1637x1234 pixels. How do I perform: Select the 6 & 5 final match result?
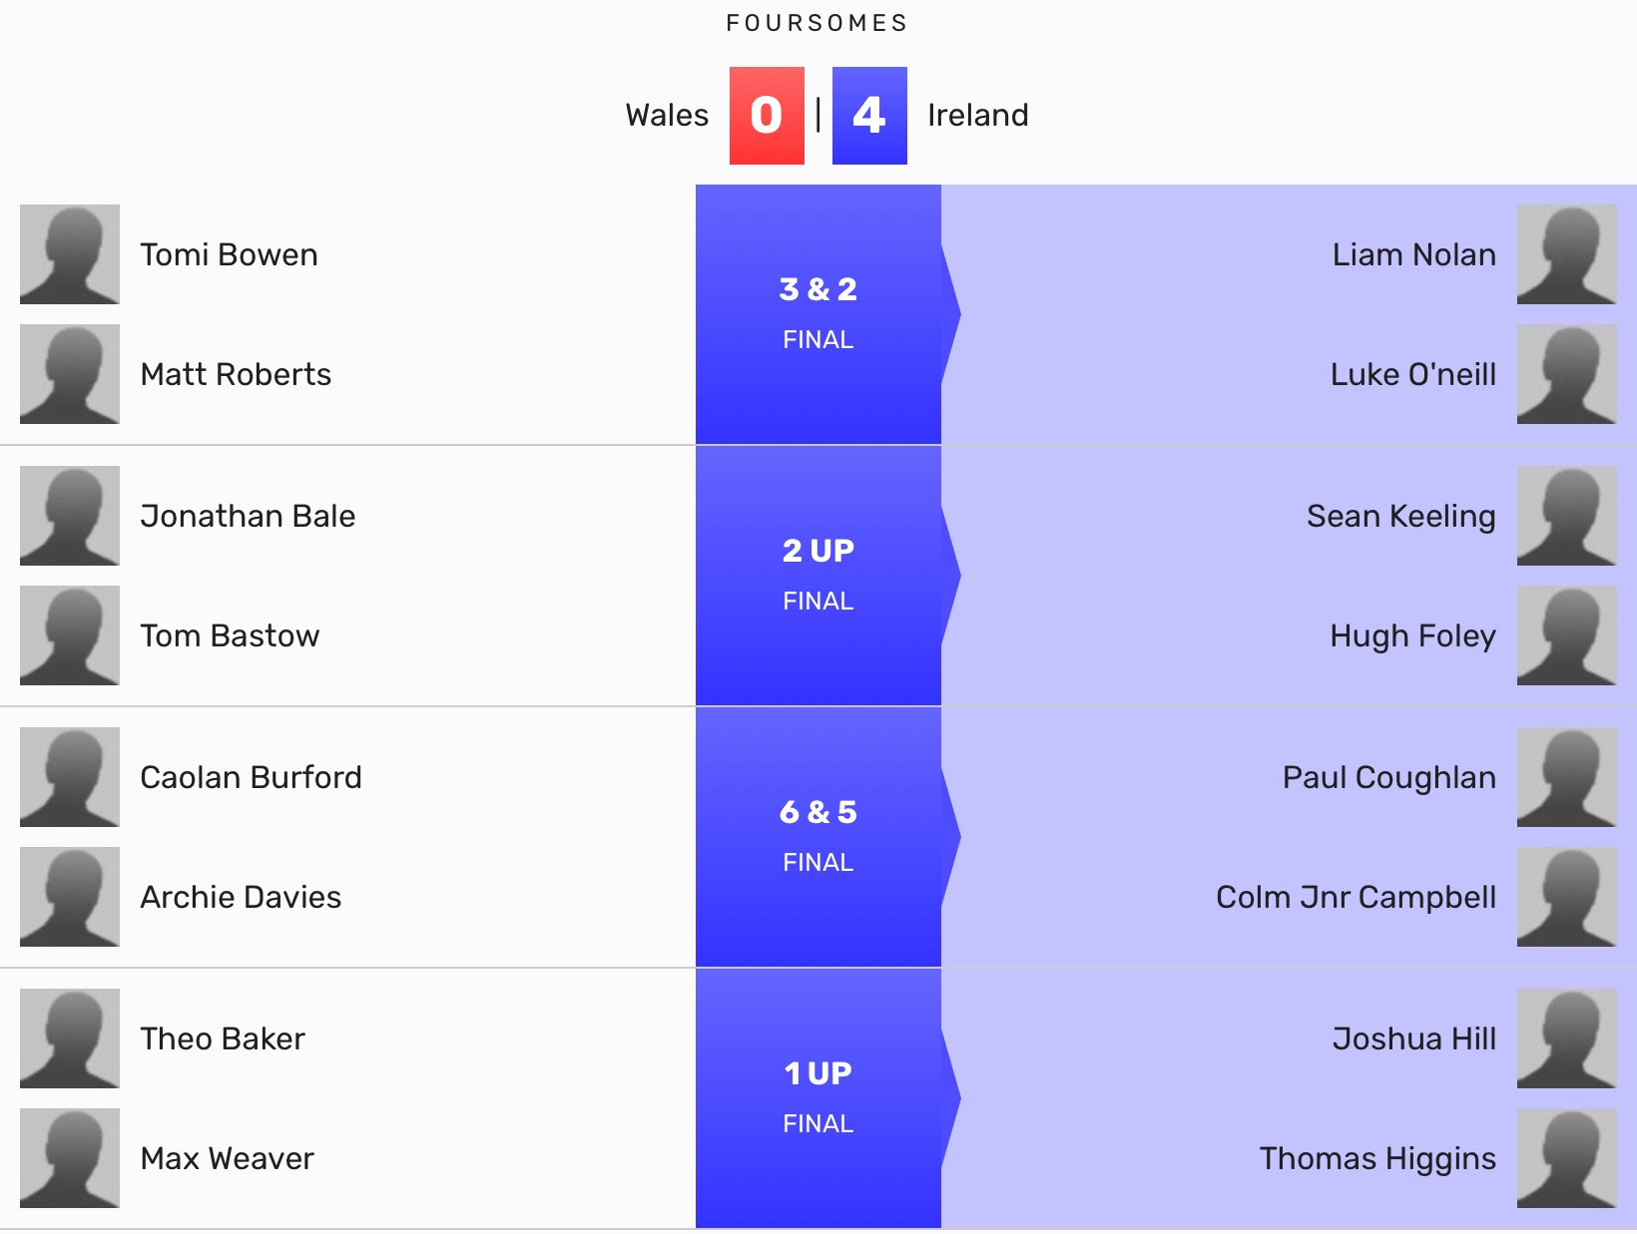[818, 836]
